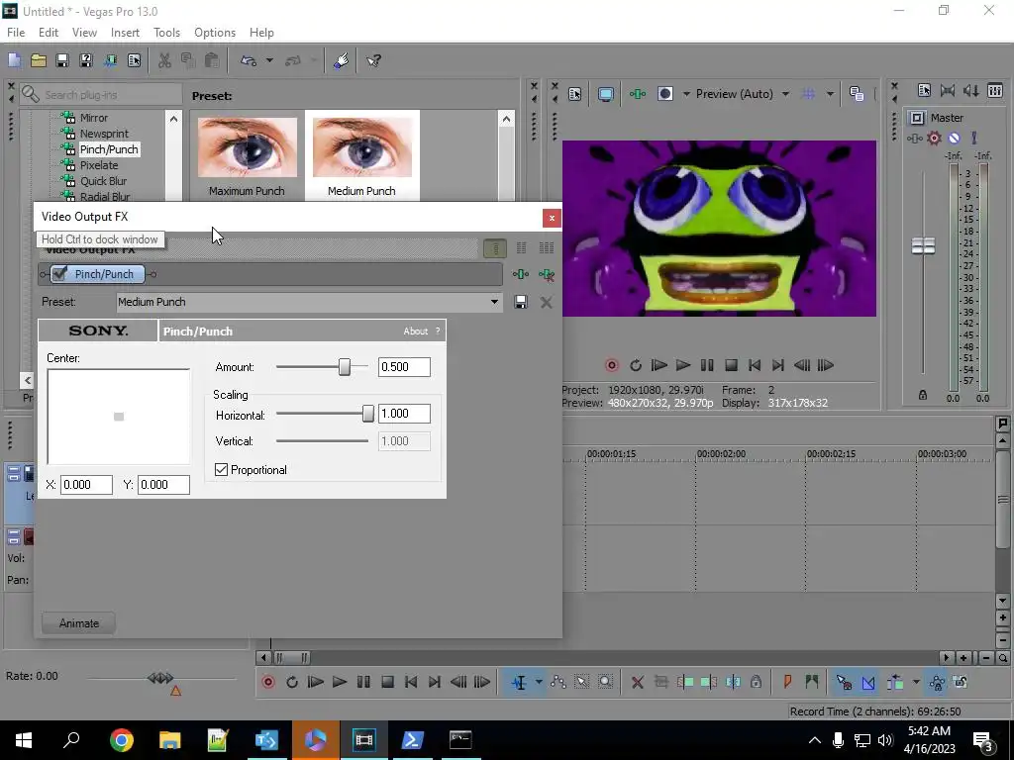The image size is (1014, 760).
Task: Toggle Auto Ripple icon
Action: pyautogui.click(x=895, y=682)
